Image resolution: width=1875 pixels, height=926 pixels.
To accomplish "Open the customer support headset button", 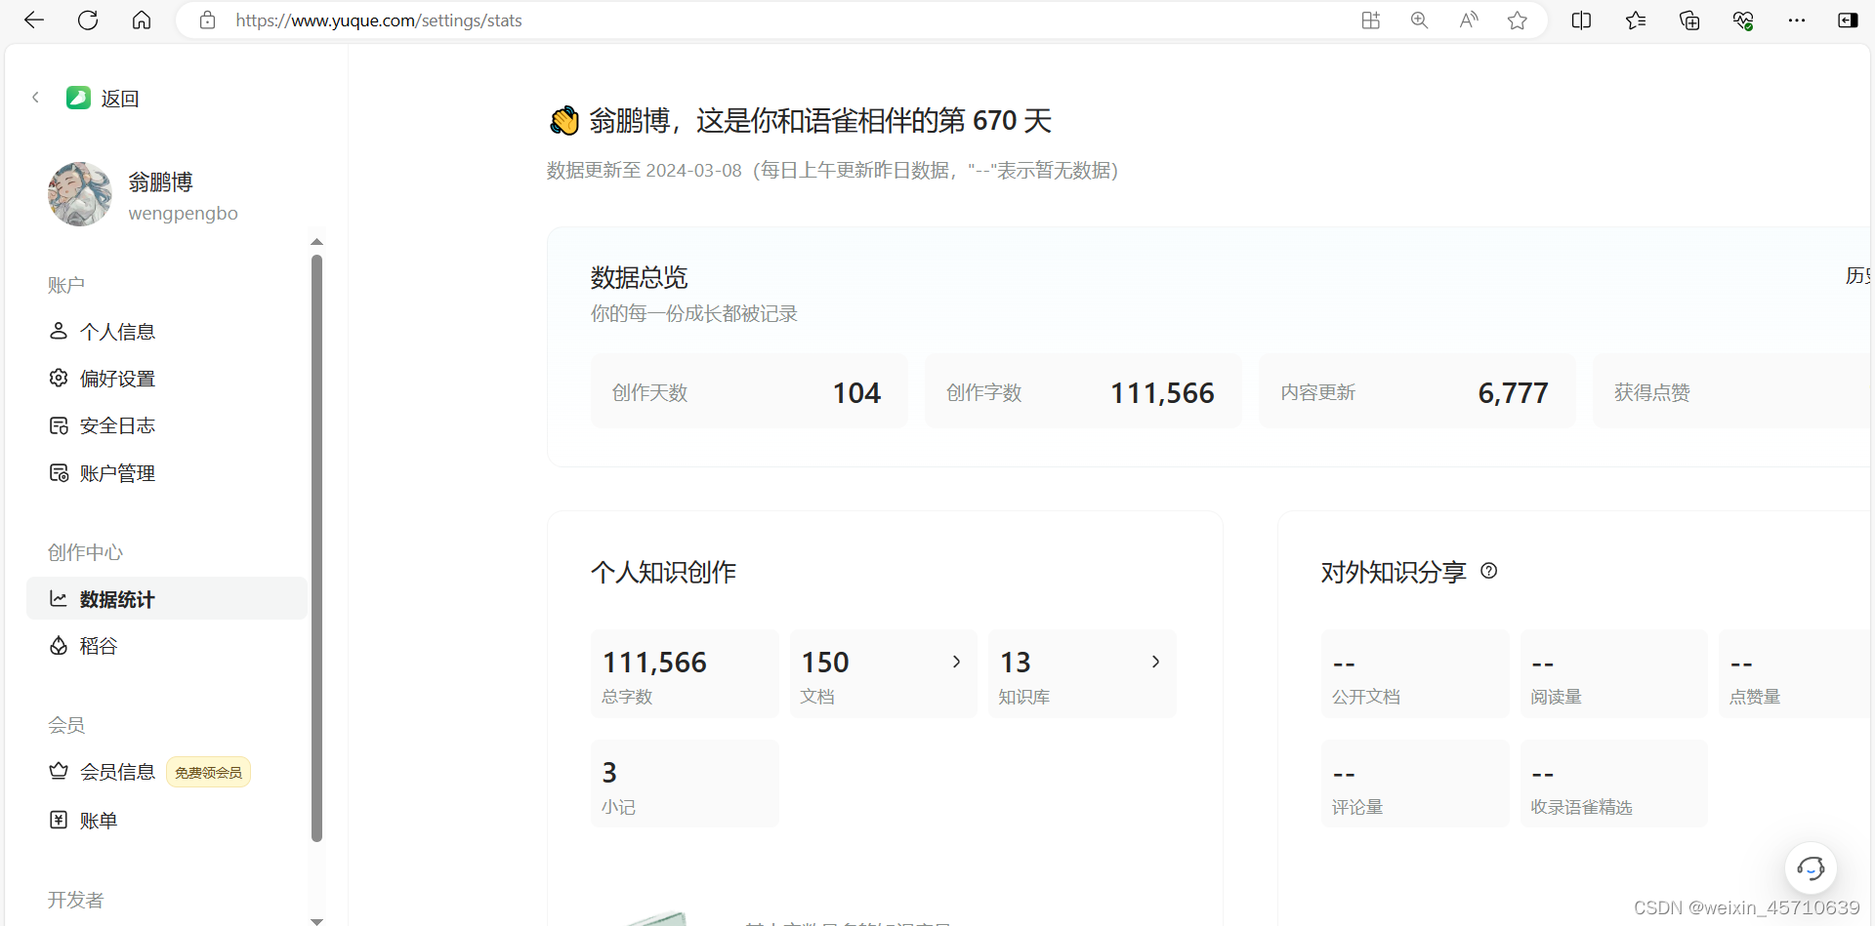I will pyautogui.click(x=1811, y=867).
